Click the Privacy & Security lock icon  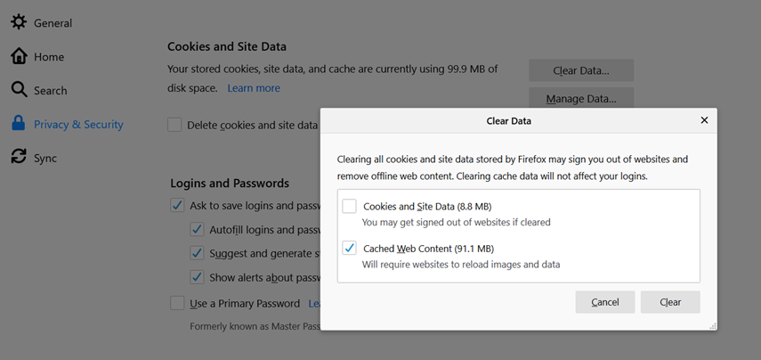coord(19,124)
